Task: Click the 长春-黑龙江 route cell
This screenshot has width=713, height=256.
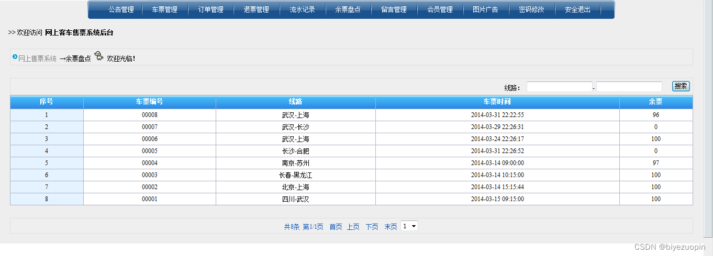Action: pos(296,175)
